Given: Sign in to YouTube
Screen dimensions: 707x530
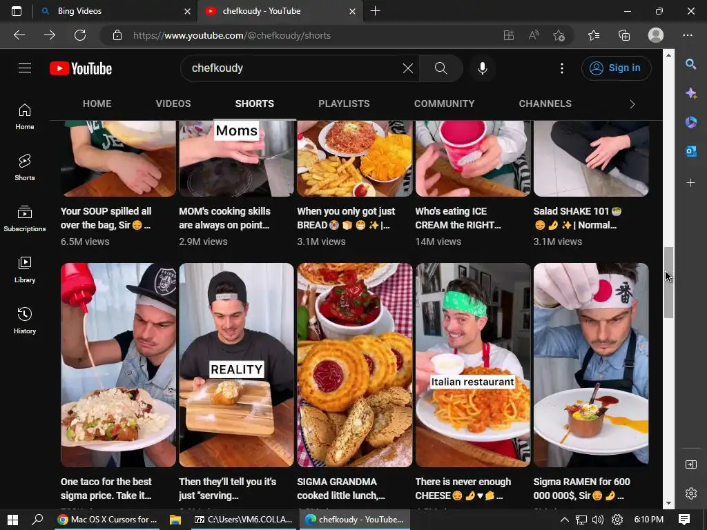Looking at the screenshot, I should [616, 68].
